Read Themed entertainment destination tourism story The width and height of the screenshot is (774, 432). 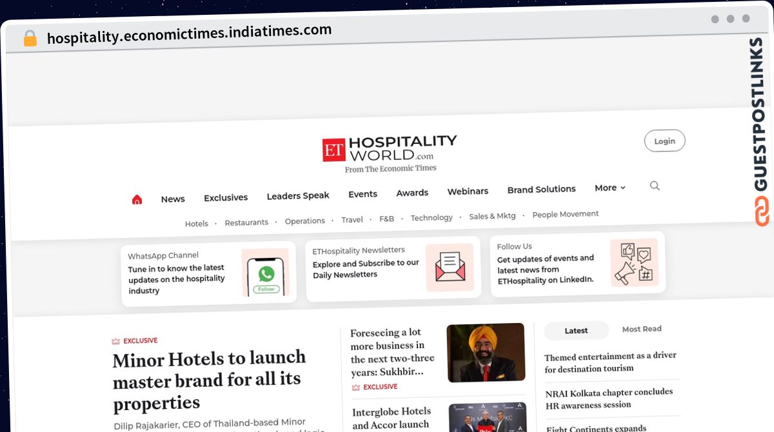click(x=610, y=362)
